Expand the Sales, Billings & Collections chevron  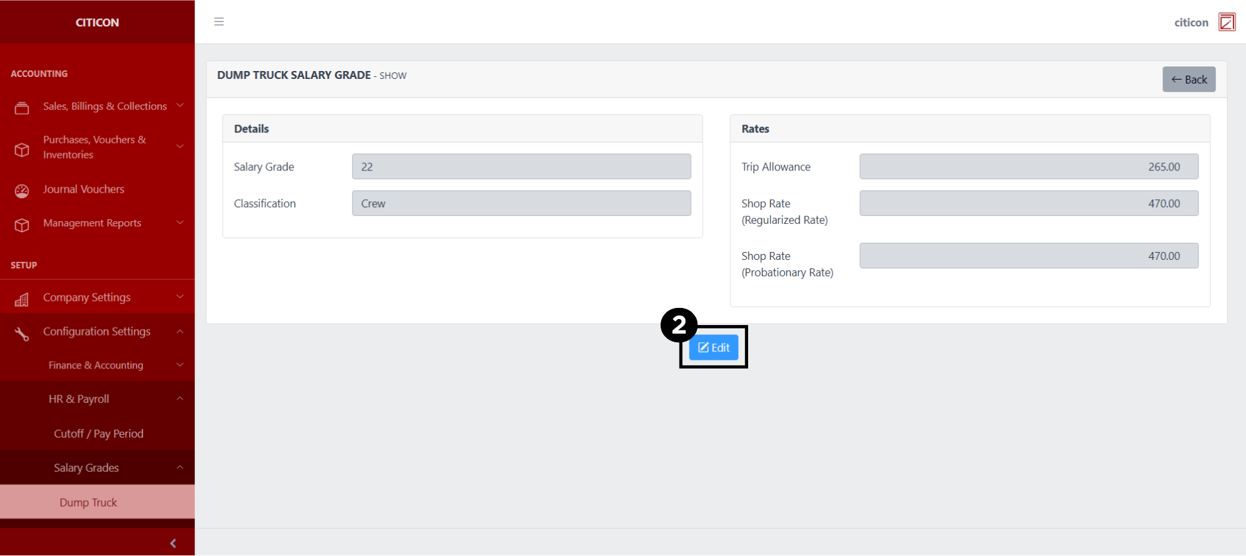180,106
